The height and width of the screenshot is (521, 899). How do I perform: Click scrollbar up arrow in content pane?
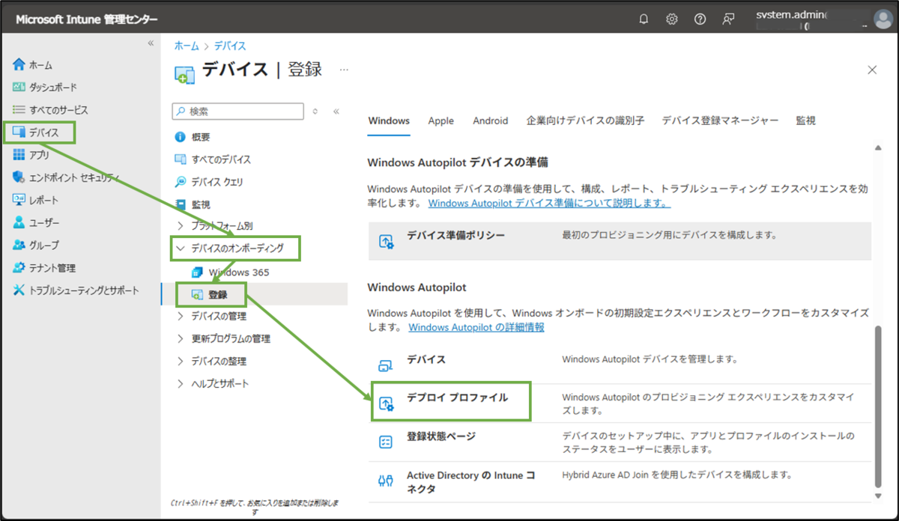point(879,149)
